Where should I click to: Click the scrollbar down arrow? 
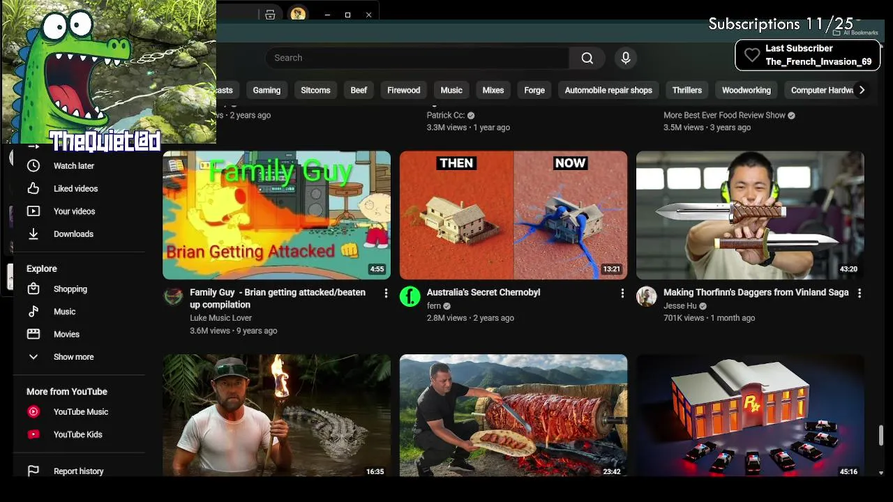point(881,472)
